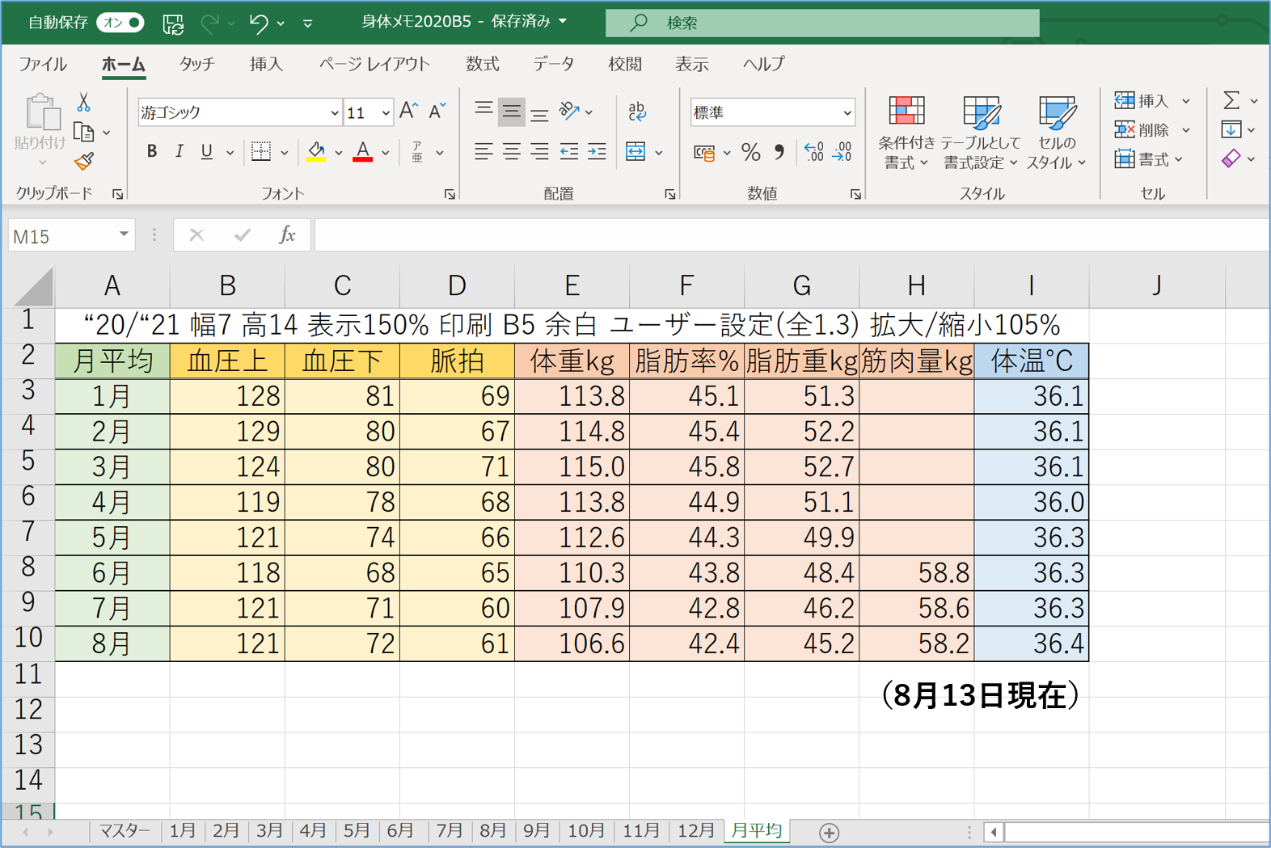Click the Undo arrow icon
1271x848 pixels.
(259, 23)
